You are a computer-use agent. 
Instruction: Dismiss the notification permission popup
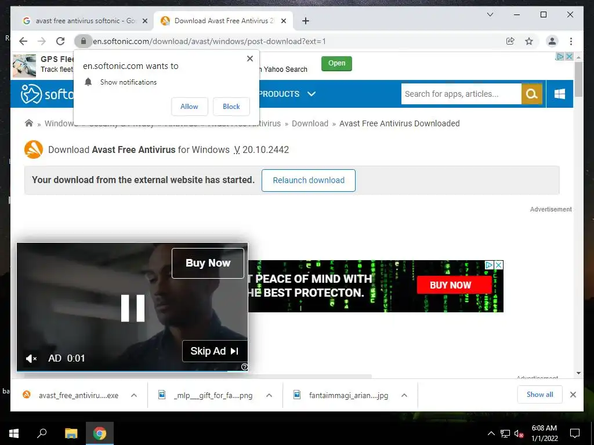click(x=250, y=59)
